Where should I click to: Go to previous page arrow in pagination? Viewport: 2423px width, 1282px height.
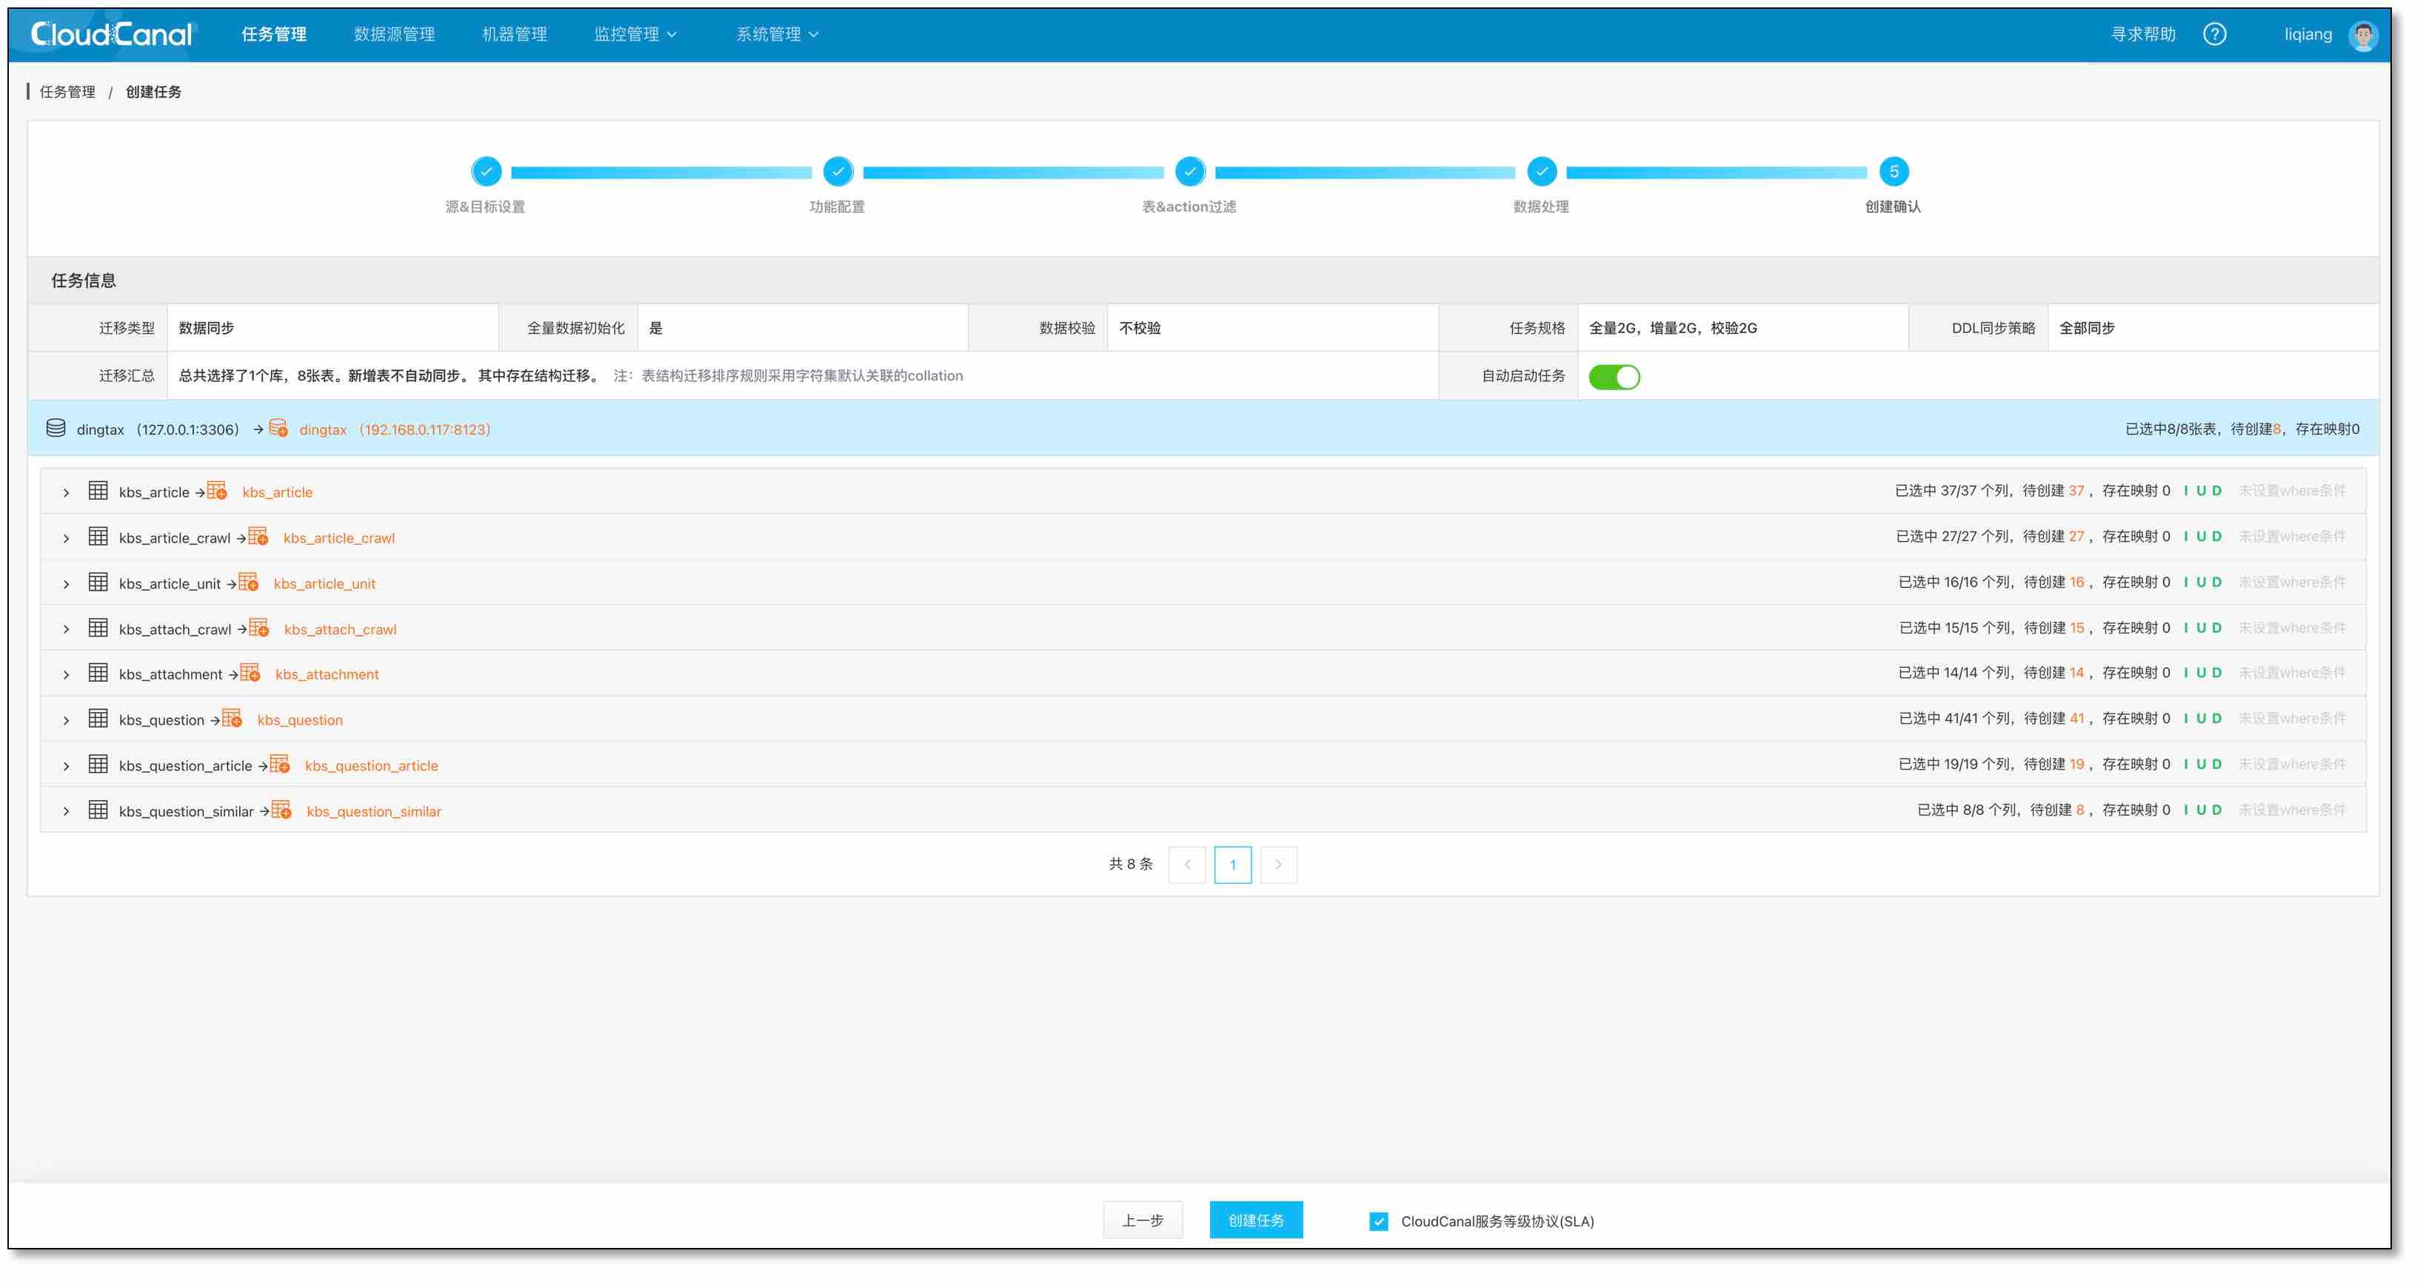tap(1187, 865)
